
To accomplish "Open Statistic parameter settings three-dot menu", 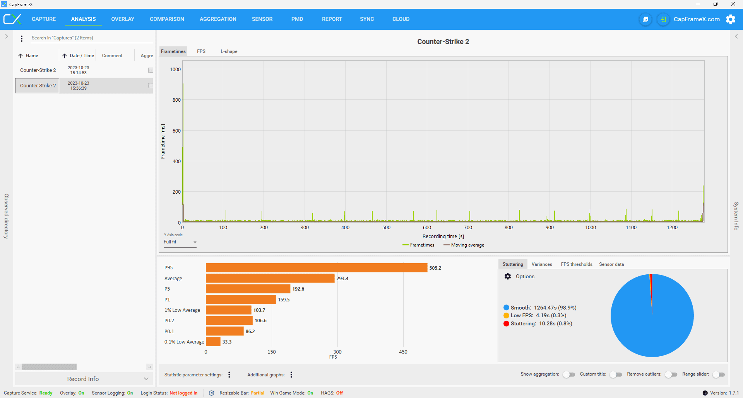I will click(x=229, y=374).
